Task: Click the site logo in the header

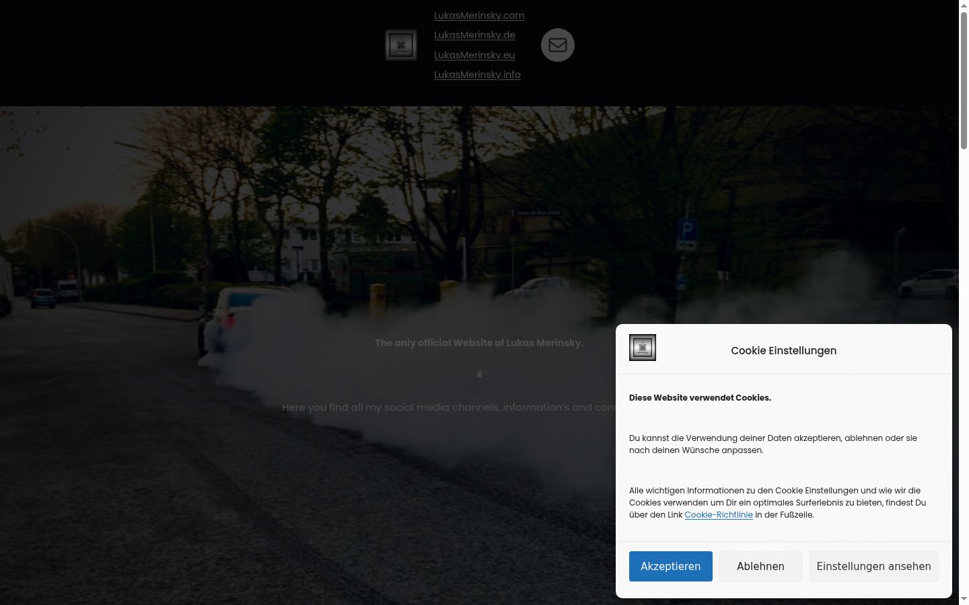Action: 401,45
